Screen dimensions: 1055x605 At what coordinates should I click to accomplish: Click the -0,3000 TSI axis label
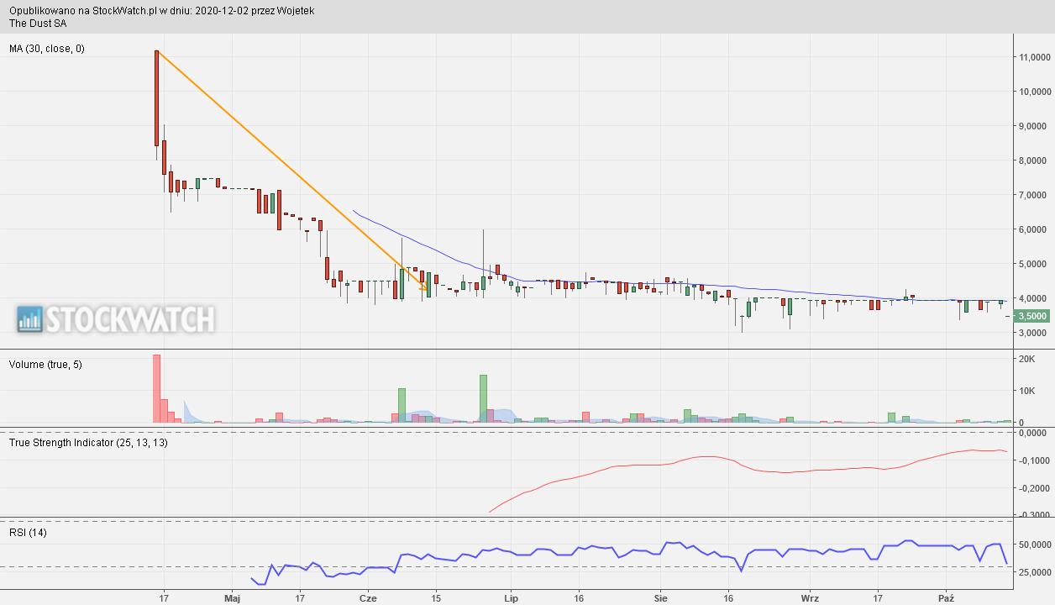pos(1034,515)
